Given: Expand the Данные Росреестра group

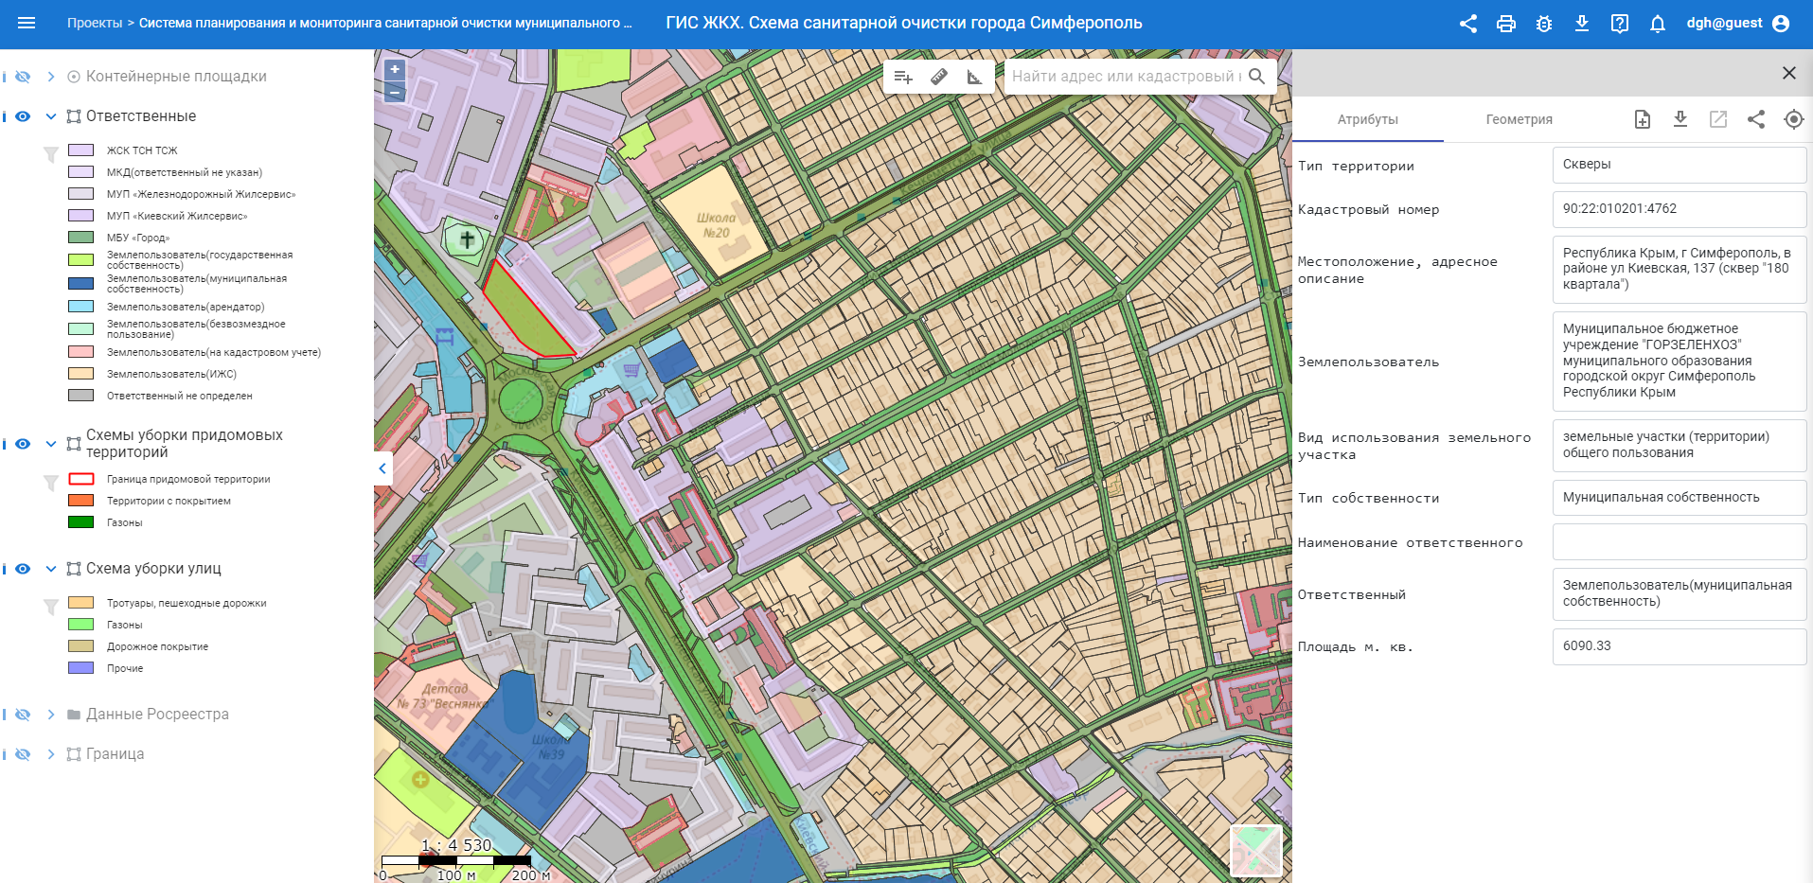Looking at the screenshot, I should [51, 715].
